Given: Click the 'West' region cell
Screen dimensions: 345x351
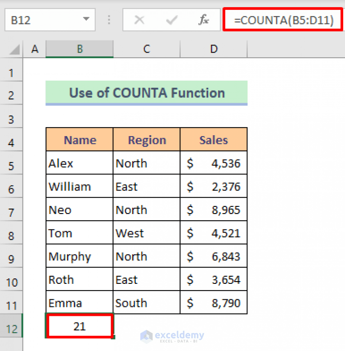Looking at the screenshot, I should [x=147, y=233].
